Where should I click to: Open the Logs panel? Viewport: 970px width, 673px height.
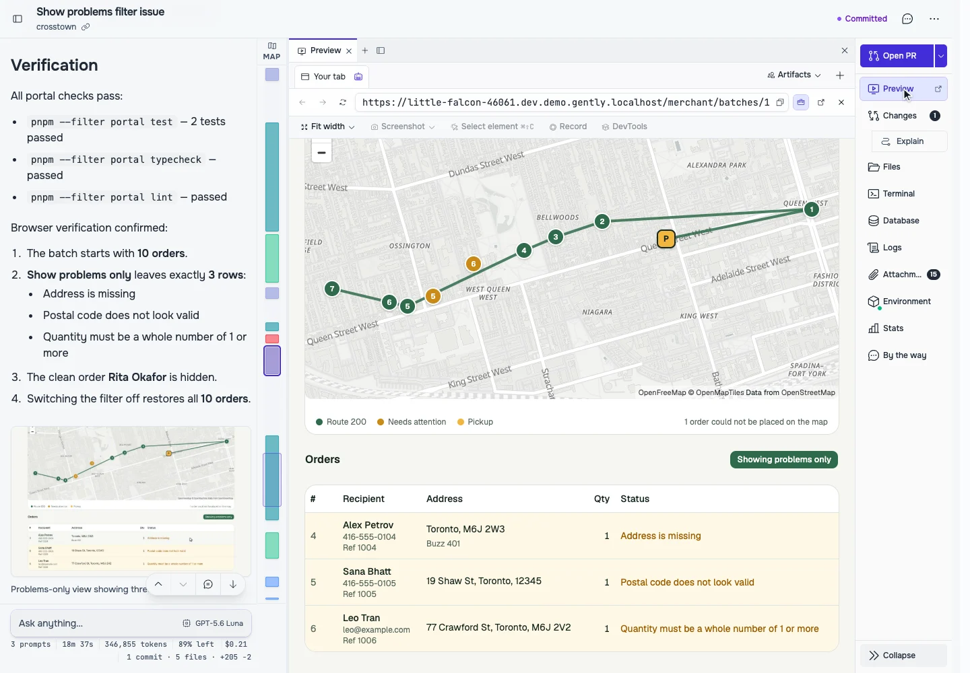tap(903, 248)
